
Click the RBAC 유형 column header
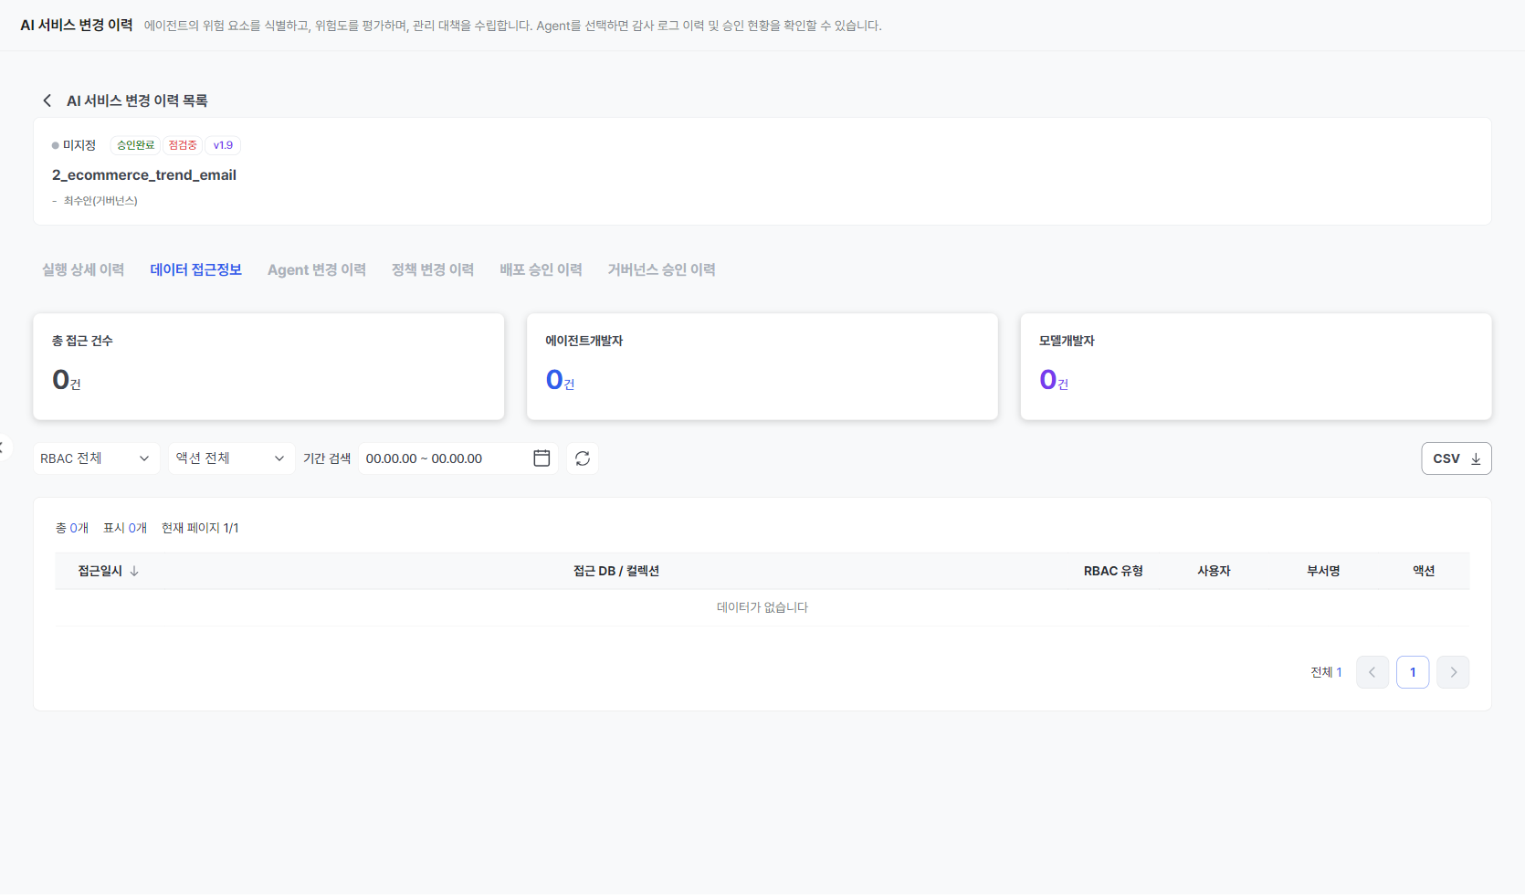1113,571
